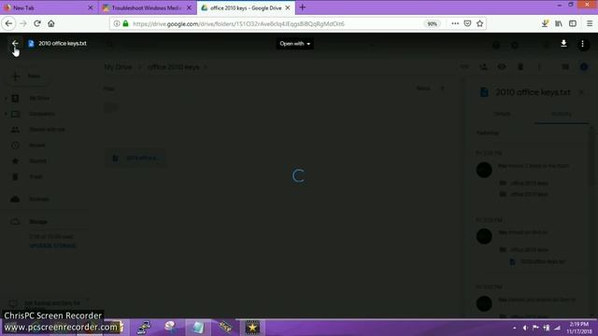Open a new browser tab
Image resolution: width=598 pixels, height=336 pixels.
(303, 7)
